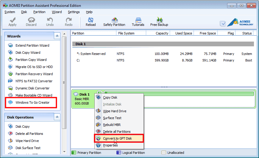Click the Make Bootable CD Wizard icon
Image resolution: width=259 pixels, height=158 pixels.
pyautogui.click(x=10, y=95)
